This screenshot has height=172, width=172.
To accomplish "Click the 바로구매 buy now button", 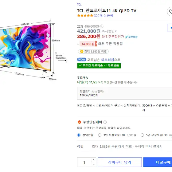I will point(158,162).
